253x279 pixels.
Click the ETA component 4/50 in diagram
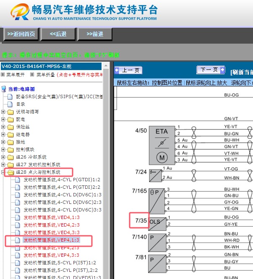[162, 145]
